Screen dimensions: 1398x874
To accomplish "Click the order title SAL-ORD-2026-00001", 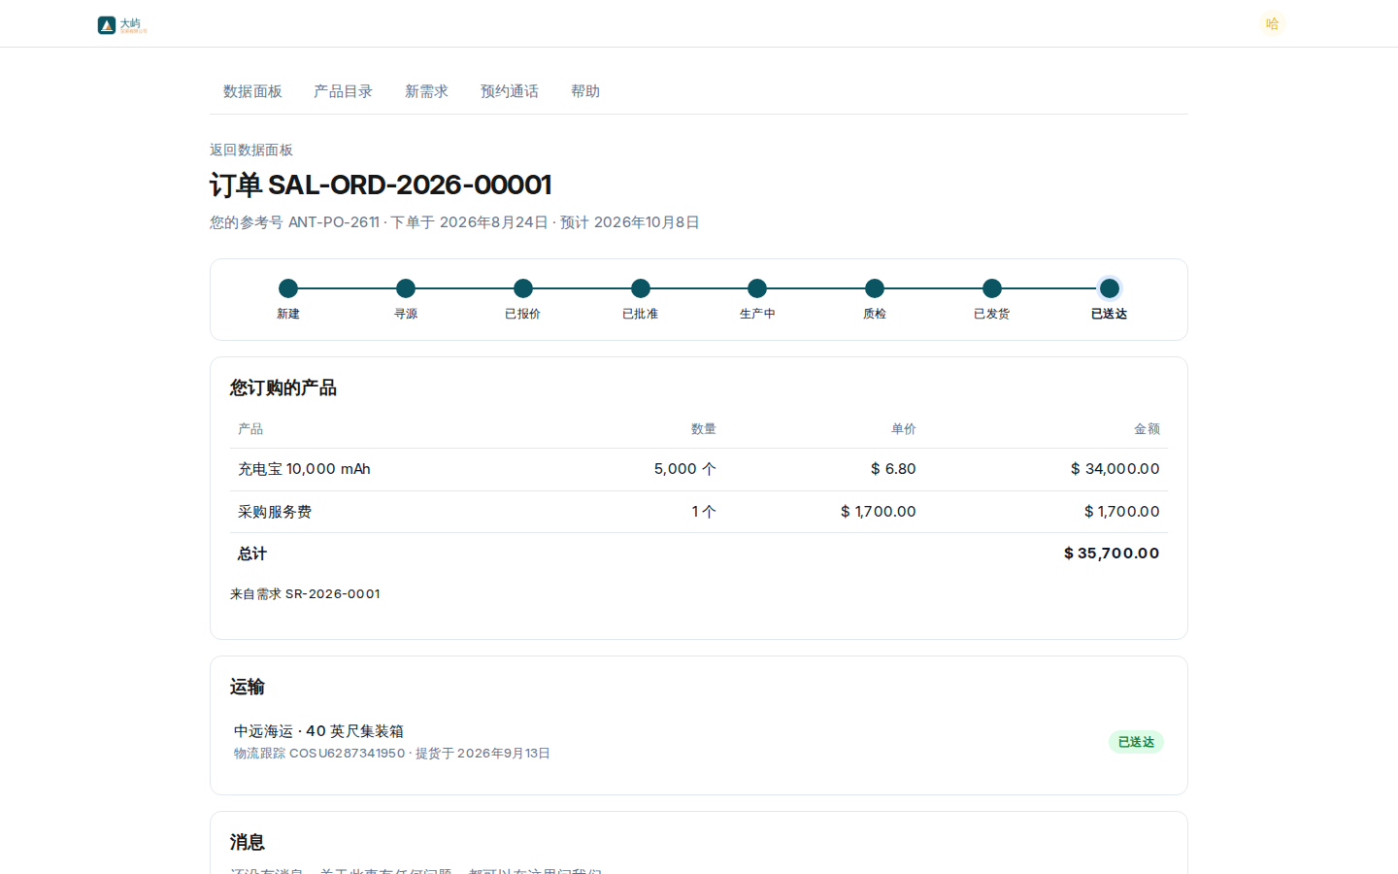I will pyautogui.click(x=381, y=185).
